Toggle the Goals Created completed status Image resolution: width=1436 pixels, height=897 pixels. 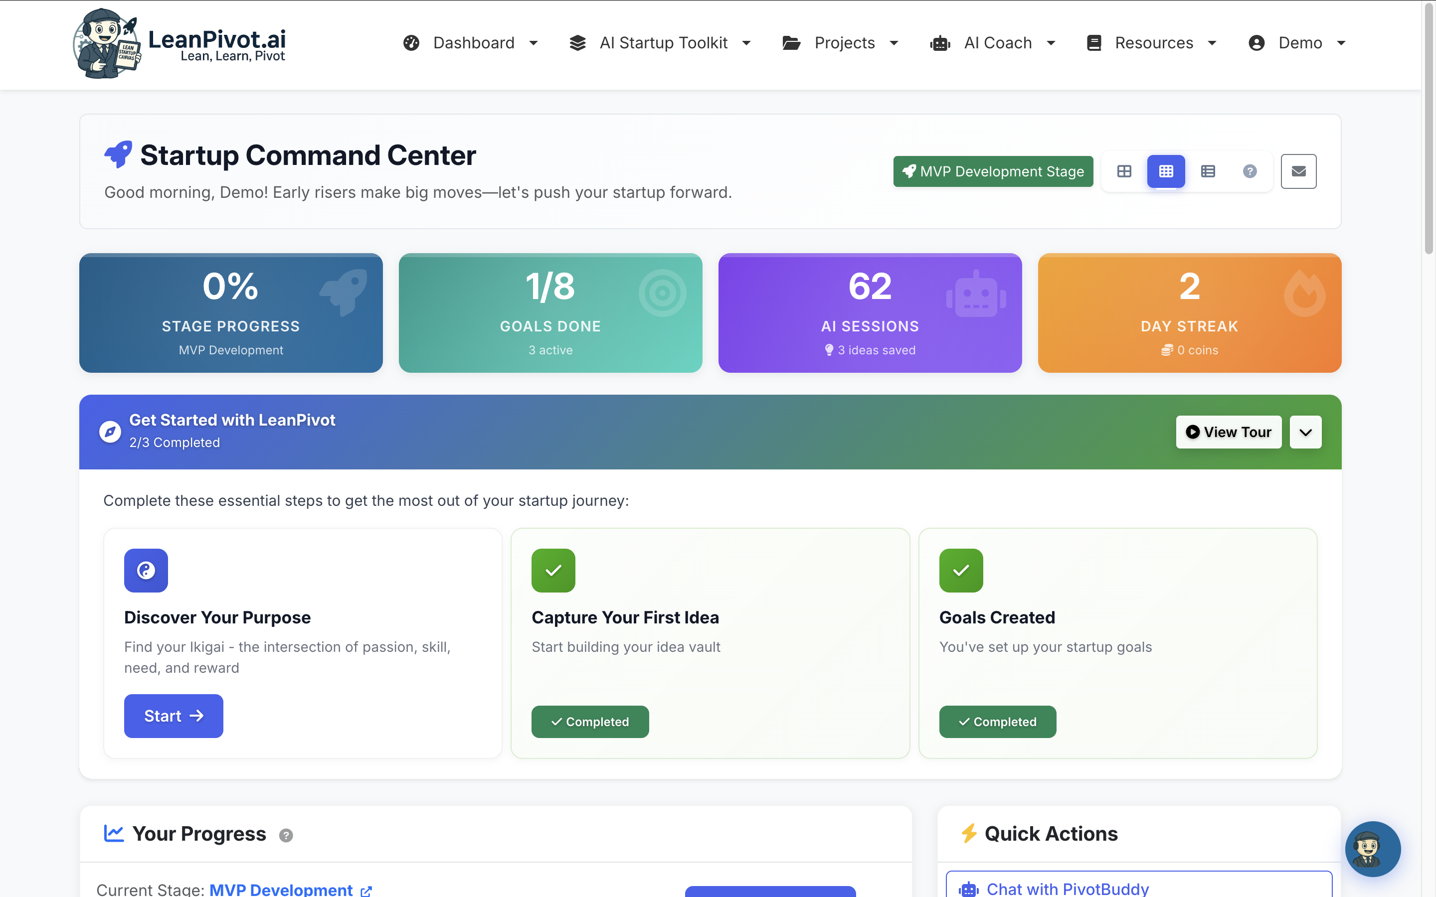(x=998, y=722)
